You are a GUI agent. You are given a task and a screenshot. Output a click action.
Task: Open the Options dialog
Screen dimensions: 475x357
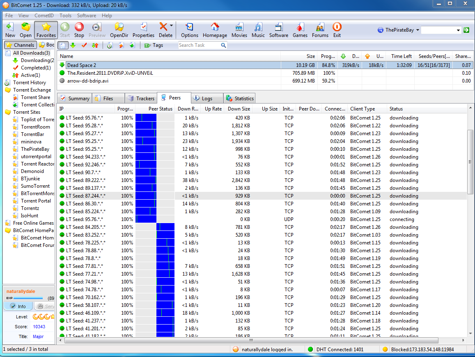coord(190,30)
